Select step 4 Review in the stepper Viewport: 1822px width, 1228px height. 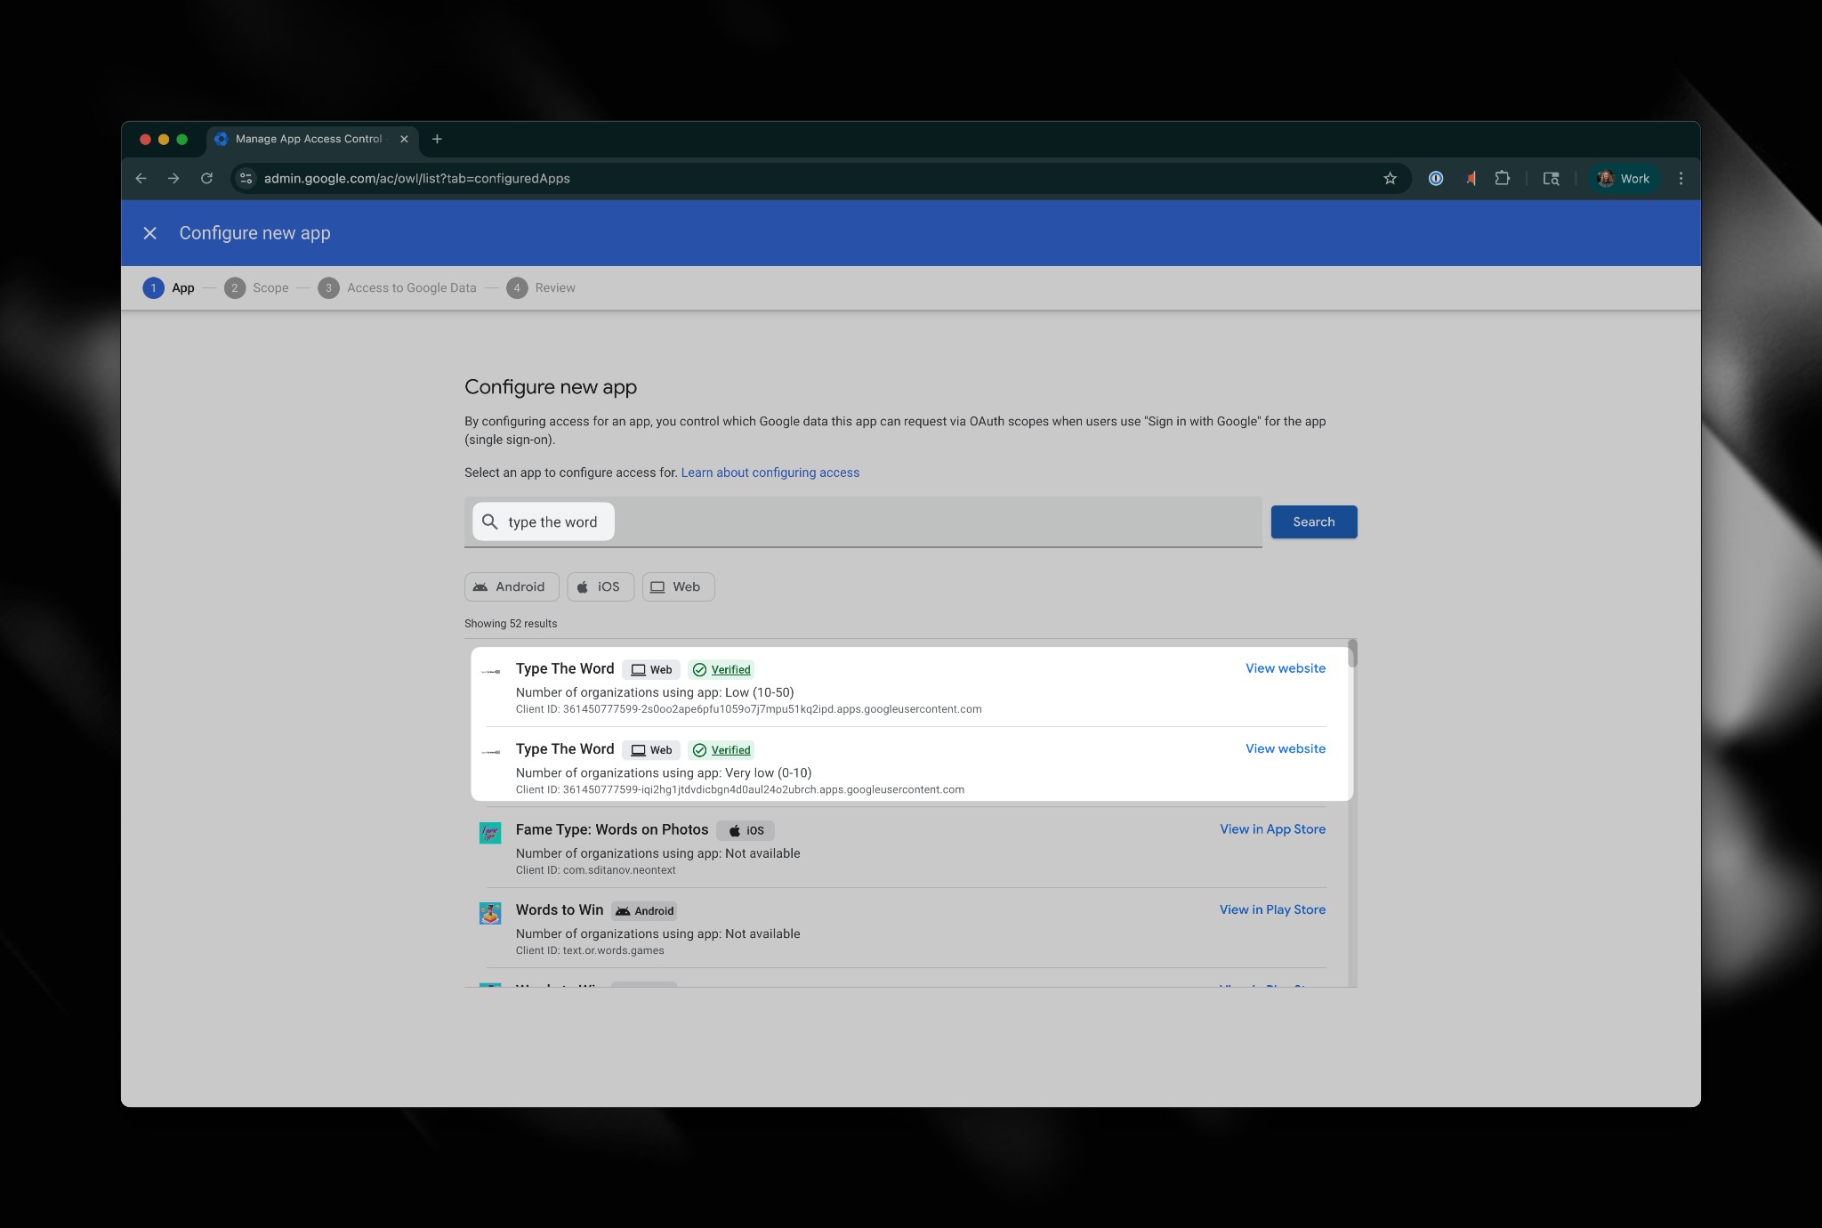point(541,288)
